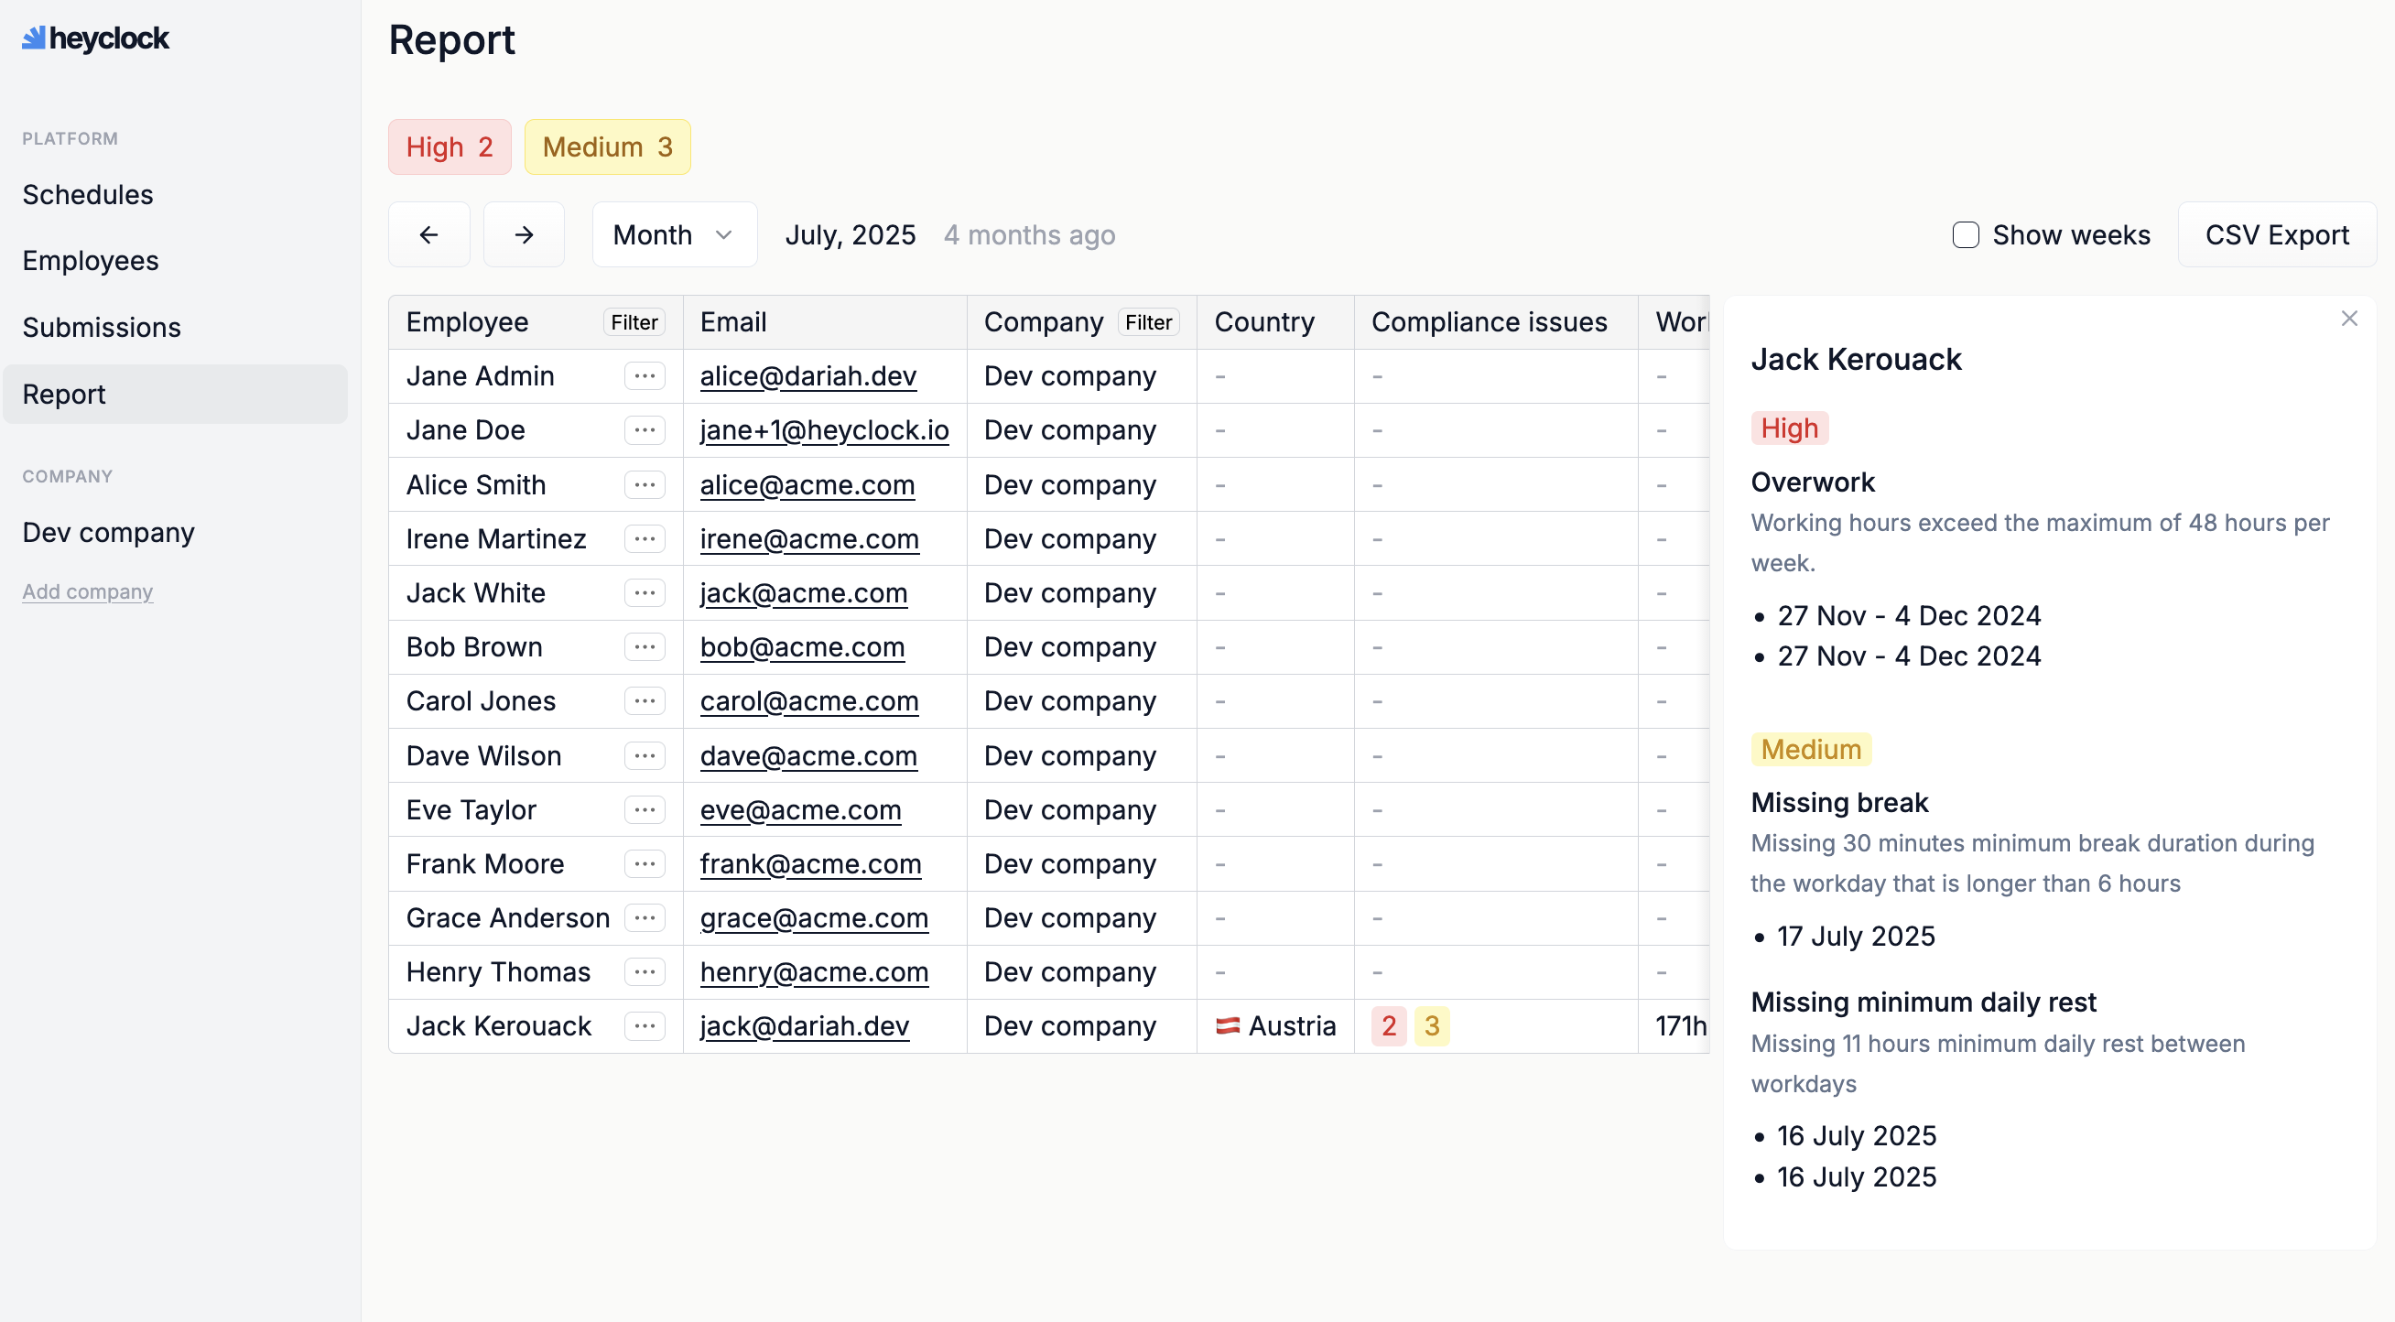Viewport: 2395px width, 1322px height.
Task: Open Submissions from the sidebar
Action: pyautogui.click(x=102, y=327)
